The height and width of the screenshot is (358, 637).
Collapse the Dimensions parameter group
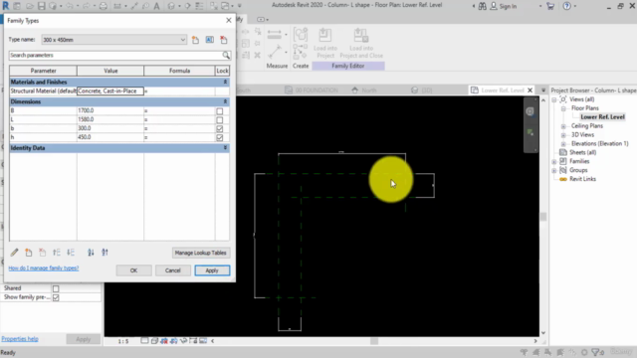(x=225, y=101)
